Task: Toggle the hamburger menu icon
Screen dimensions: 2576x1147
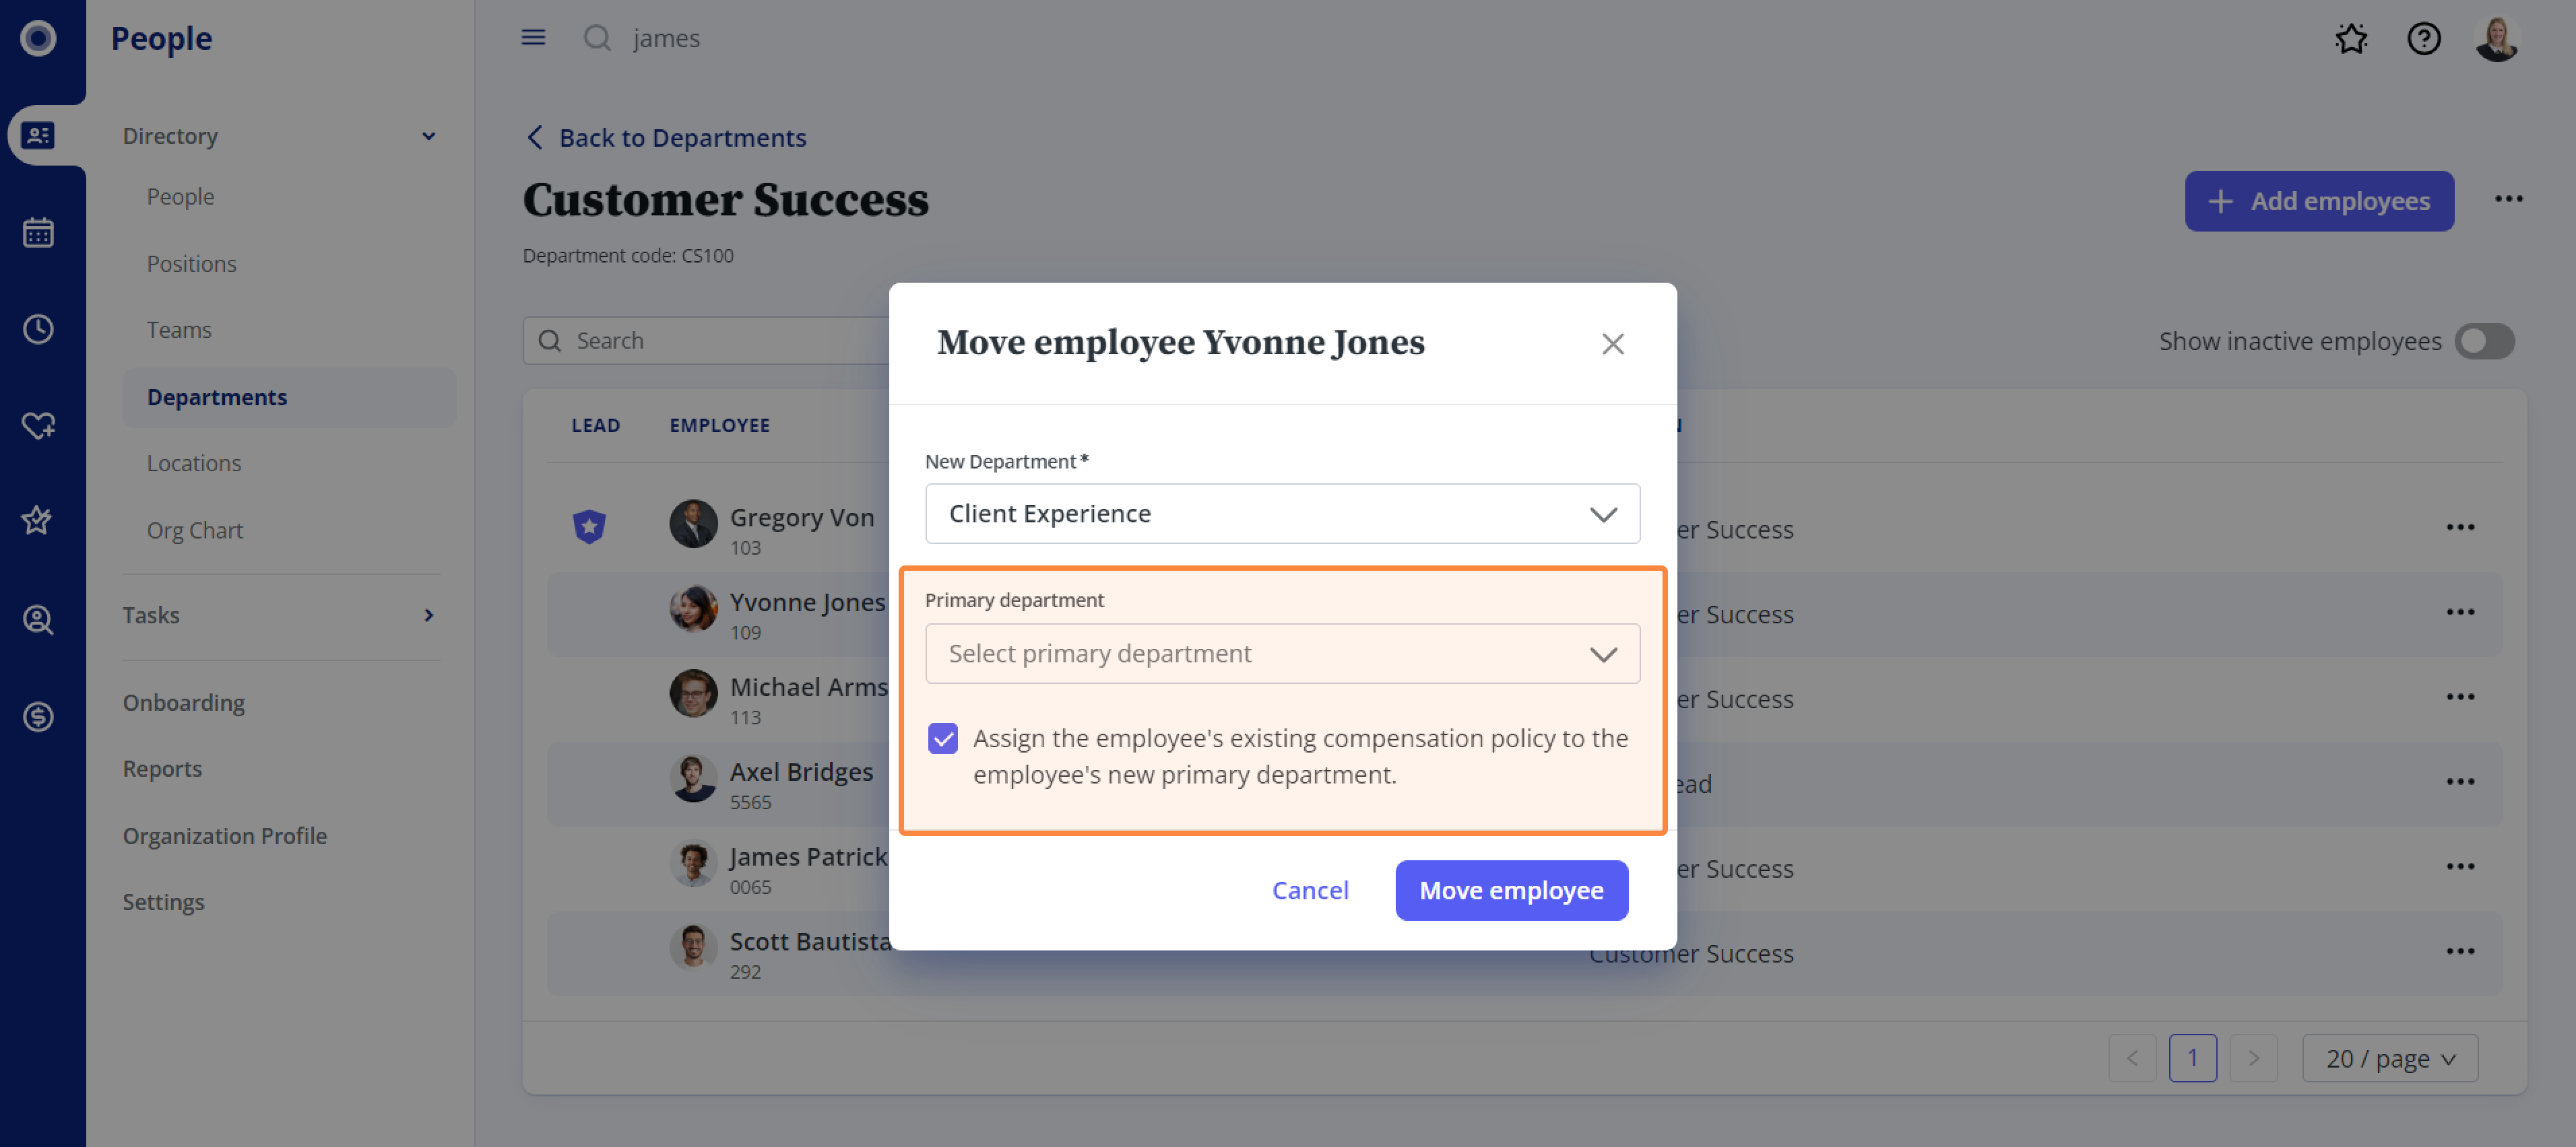Action: [x=533, y=38]
